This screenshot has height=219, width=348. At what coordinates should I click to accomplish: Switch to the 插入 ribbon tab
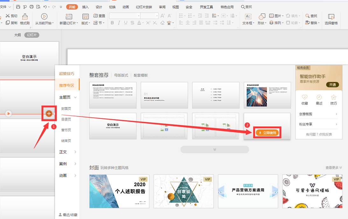pyautogui.click(x=85, y=7)
